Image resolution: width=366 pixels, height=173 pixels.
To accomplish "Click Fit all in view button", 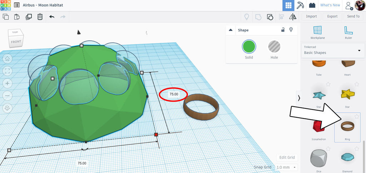I will 7,71.
